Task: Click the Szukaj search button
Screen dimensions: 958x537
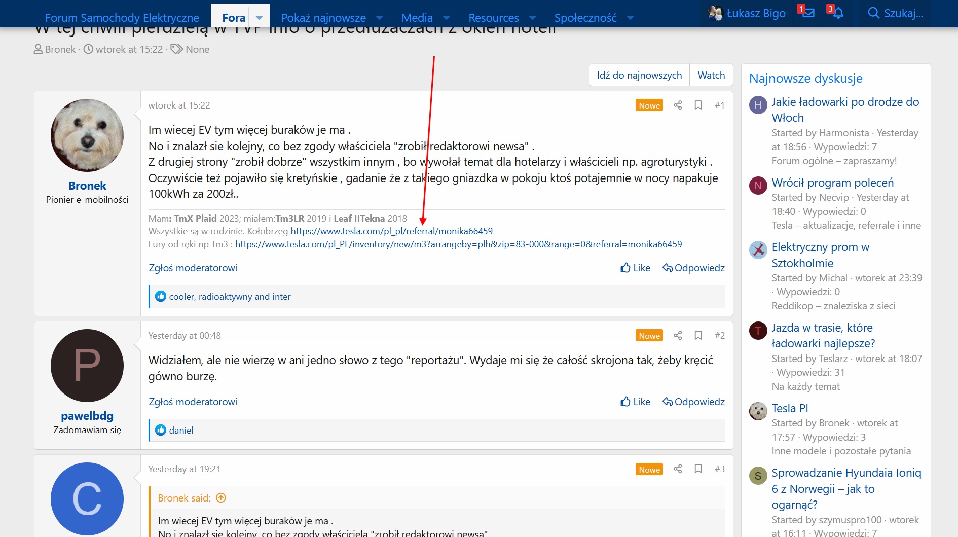Action: pos(895,13)
